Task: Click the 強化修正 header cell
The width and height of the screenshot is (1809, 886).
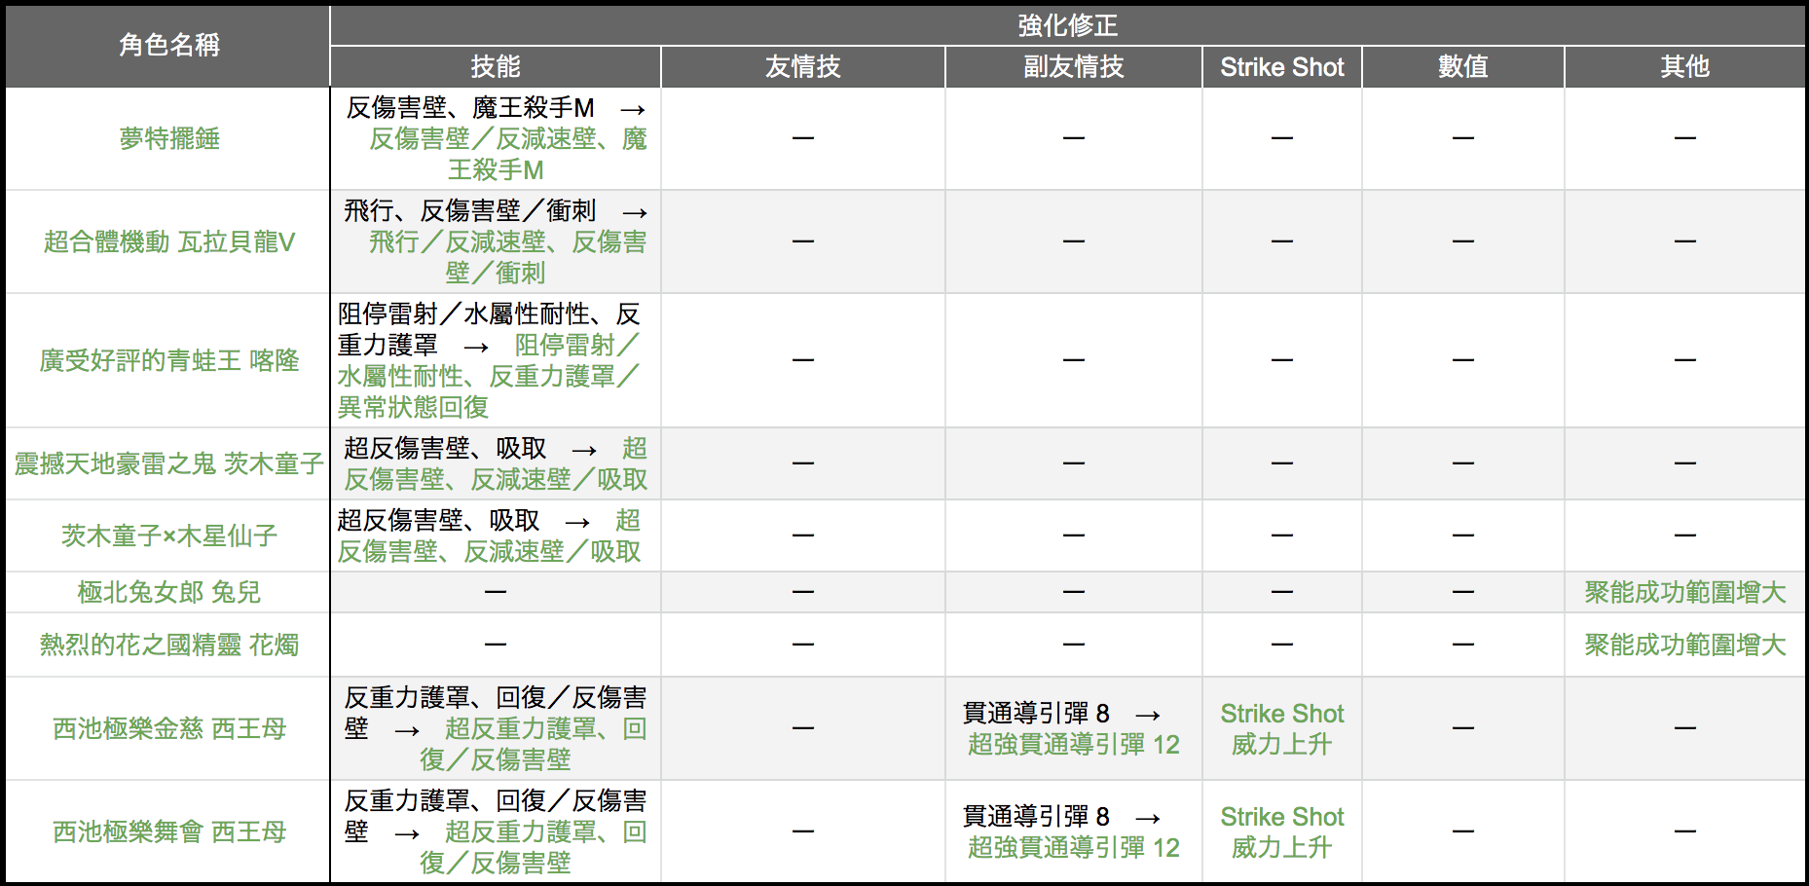Action: [1068, 25]
